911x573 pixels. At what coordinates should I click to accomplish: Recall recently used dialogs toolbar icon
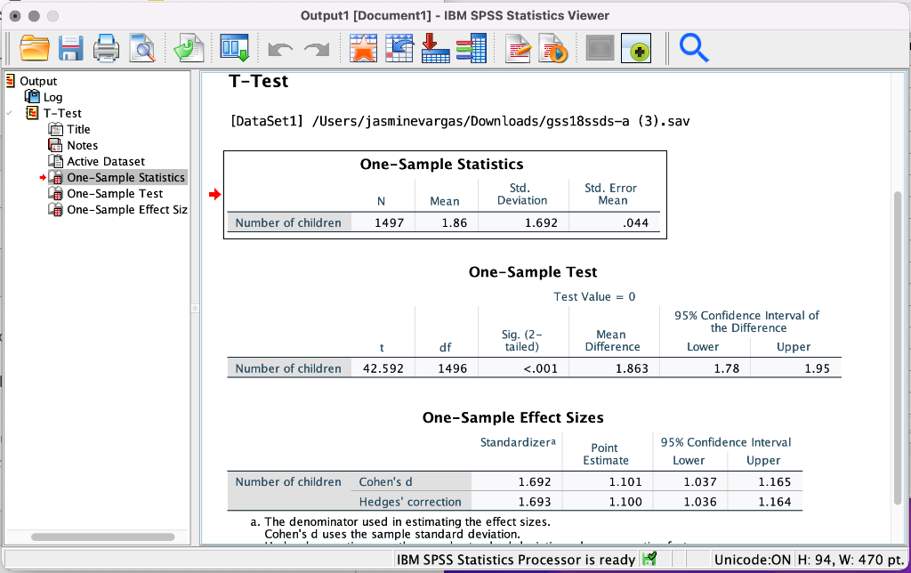coord(235,48)
